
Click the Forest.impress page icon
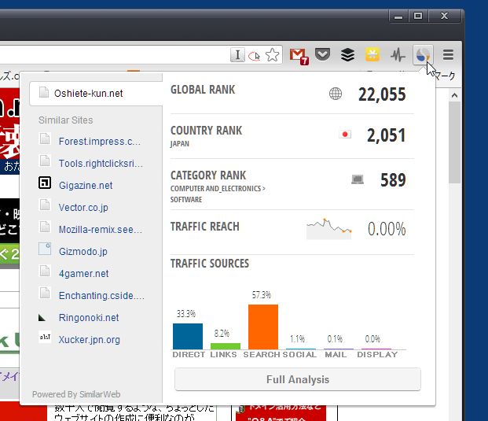point(45,138)
